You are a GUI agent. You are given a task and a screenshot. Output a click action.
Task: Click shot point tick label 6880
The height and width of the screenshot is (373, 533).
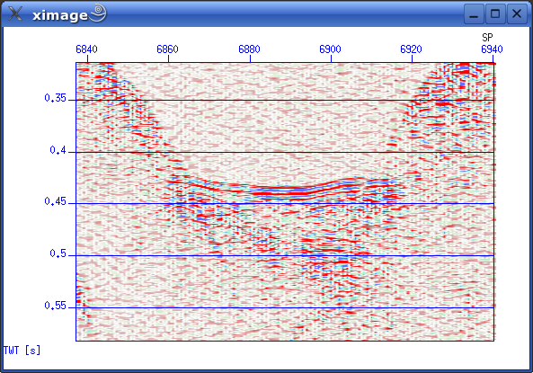click(x=249, y=49)
